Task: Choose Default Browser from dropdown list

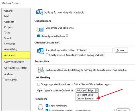Action: point(87,99)
